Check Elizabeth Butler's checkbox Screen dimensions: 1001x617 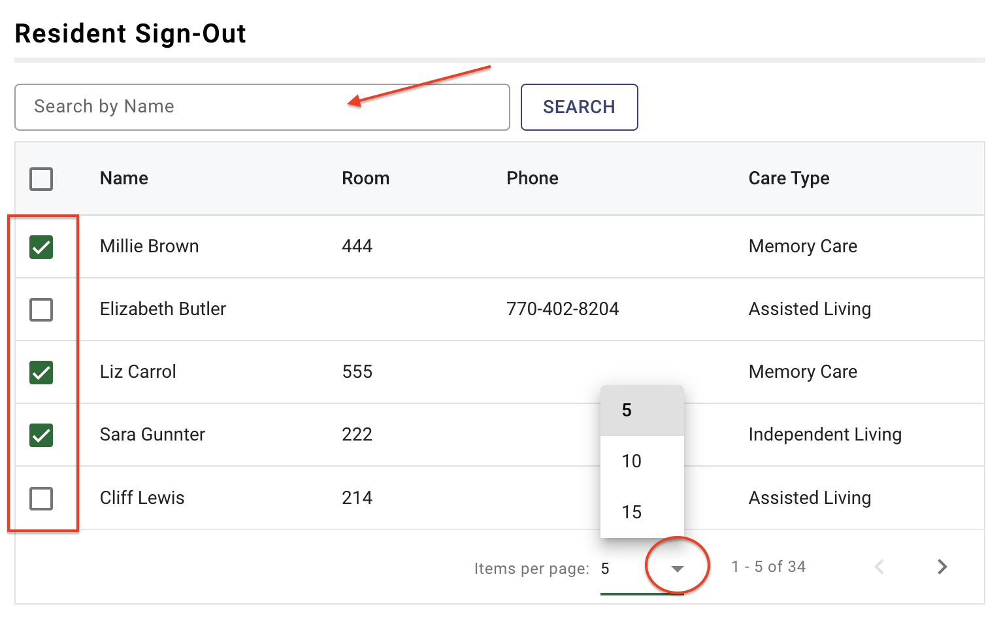(x=41, y=310)
